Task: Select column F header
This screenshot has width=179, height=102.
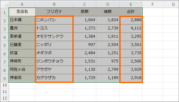Action: click(x=153, y=4)
